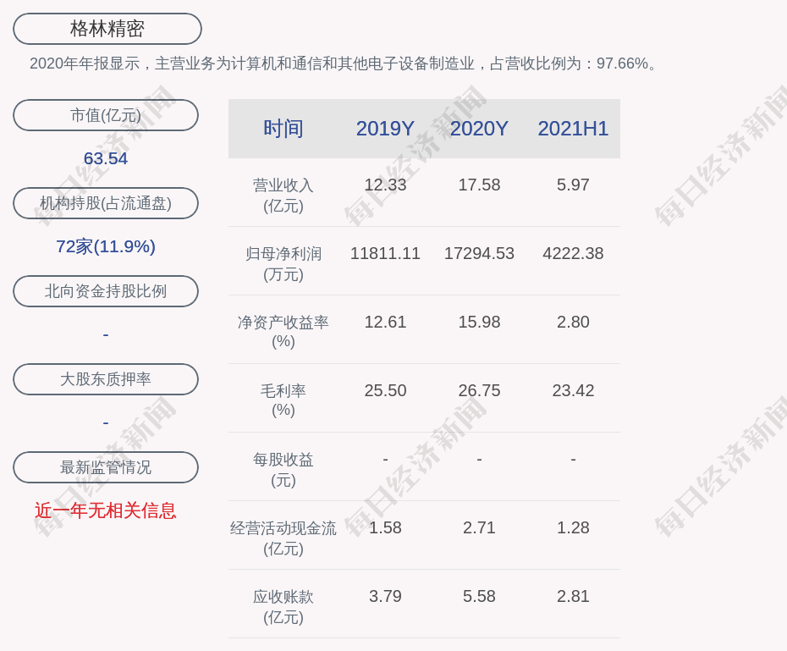
Task: Click revenue value 5.97
Action: [573, 185]
